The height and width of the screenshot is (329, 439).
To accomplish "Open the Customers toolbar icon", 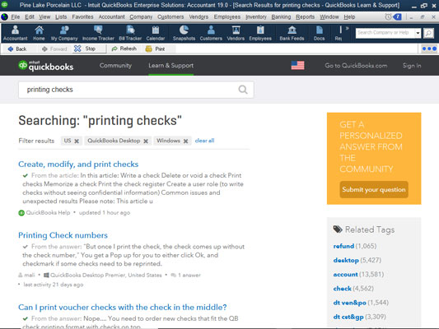I will 211,33.
